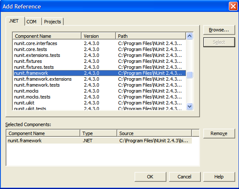Confirm with the OK button
Viewport: 239px width, 189px height.
[x=150, y=177]
